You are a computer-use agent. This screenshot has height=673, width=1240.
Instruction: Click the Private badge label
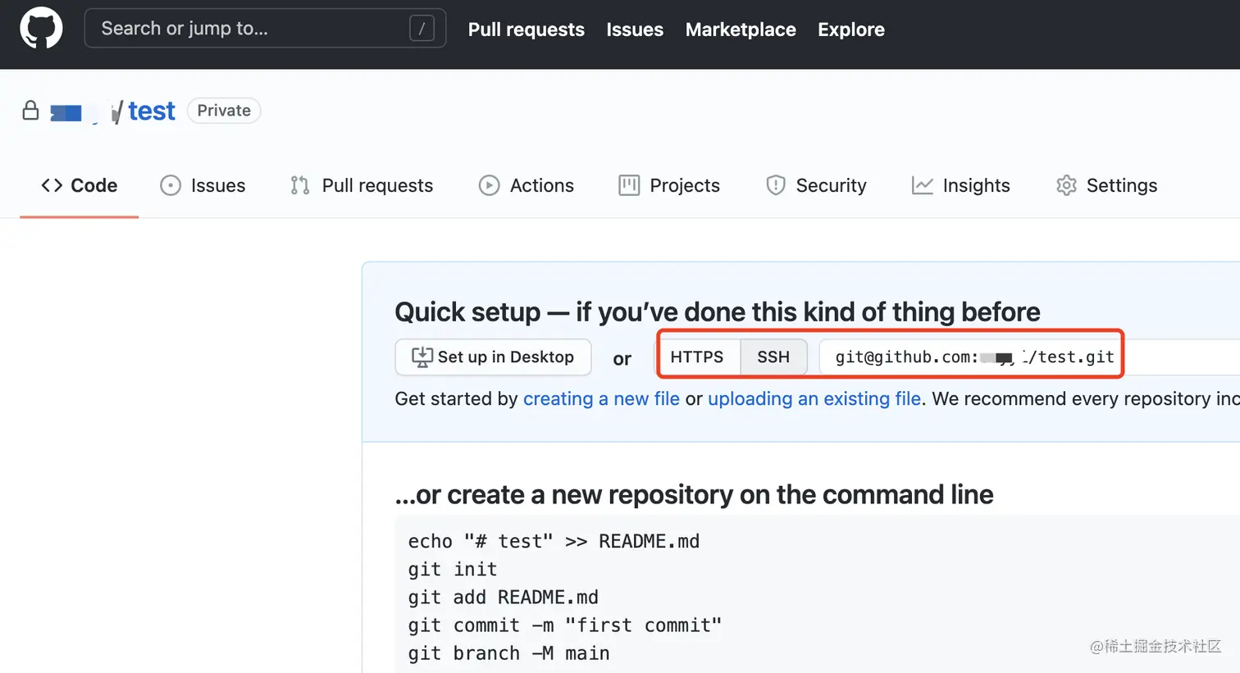[224, 111]
